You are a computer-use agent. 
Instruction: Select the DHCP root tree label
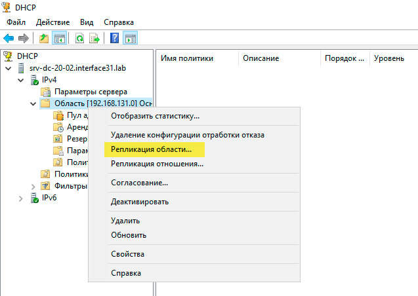pyautogui.click(x=28, y=56)
